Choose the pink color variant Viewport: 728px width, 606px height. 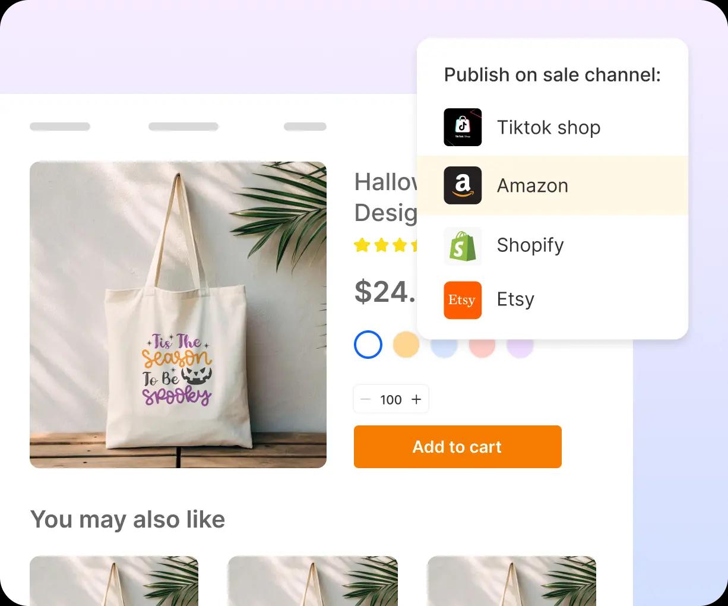coord(482,345)
